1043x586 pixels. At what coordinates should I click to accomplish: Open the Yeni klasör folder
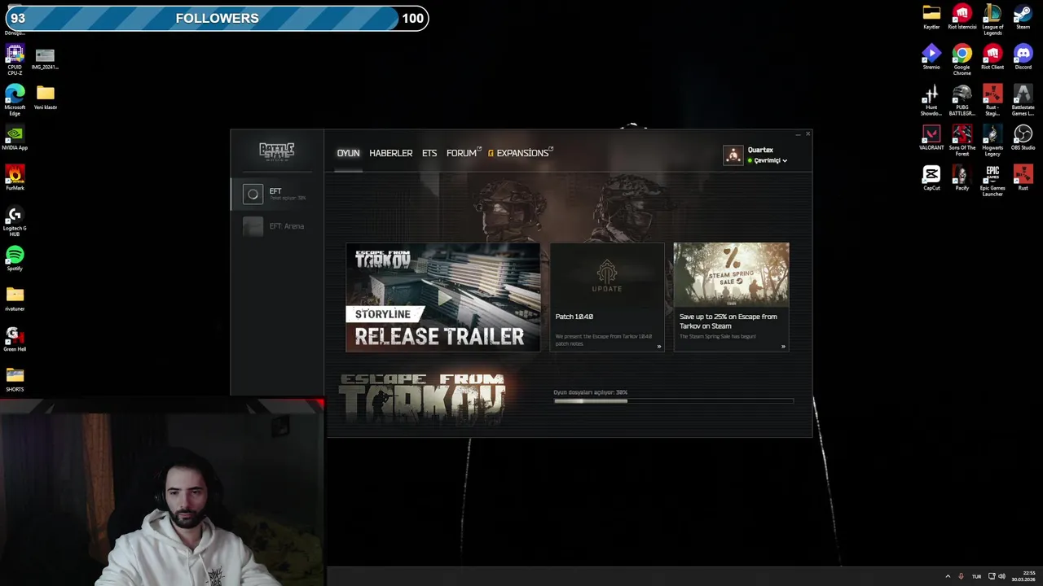click(45, 98)
